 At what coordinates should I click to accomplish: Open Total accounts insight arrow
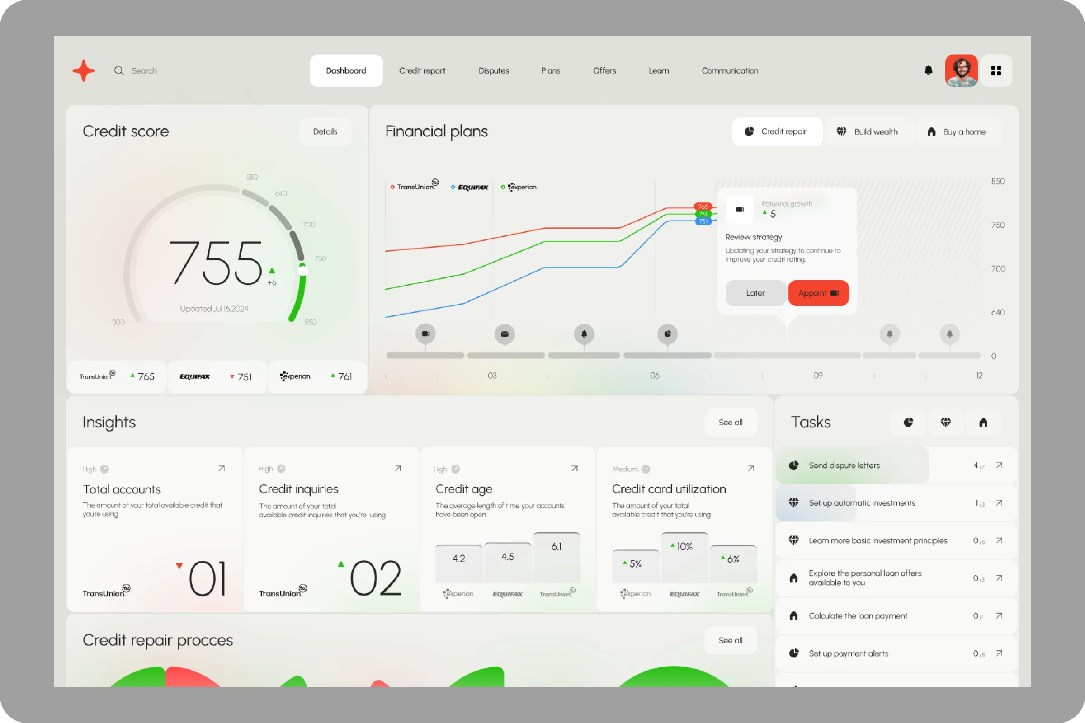pos(222,469)
